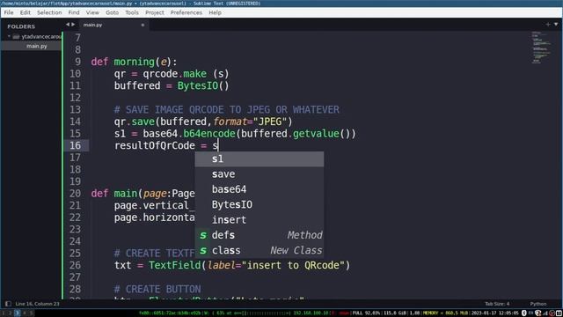Click the minimap code preview
This screenshot has height=317, width=563.
tap(541, 48)
